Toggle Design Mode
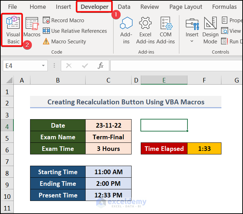Screen dimensions: 243x214 (210, 30)
